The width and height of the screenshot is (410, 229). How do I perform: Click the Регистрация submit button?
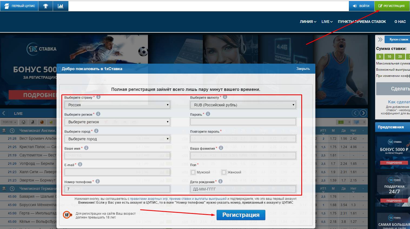coord(241,215)
